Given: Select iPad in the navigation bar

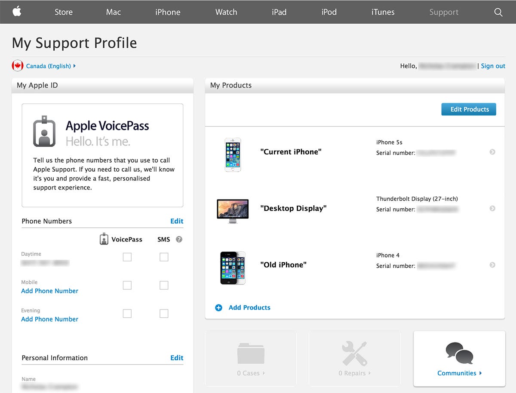Looking at the screenshot, I should point(279,12).
